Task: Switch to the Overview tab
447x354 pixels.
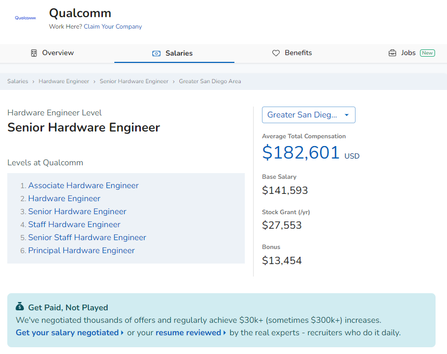Action: (x=58, y=53)
